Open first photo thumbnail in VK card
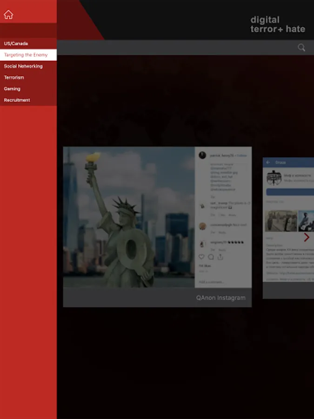Viewport: 314px width, 419px height. tap(281, 221)
